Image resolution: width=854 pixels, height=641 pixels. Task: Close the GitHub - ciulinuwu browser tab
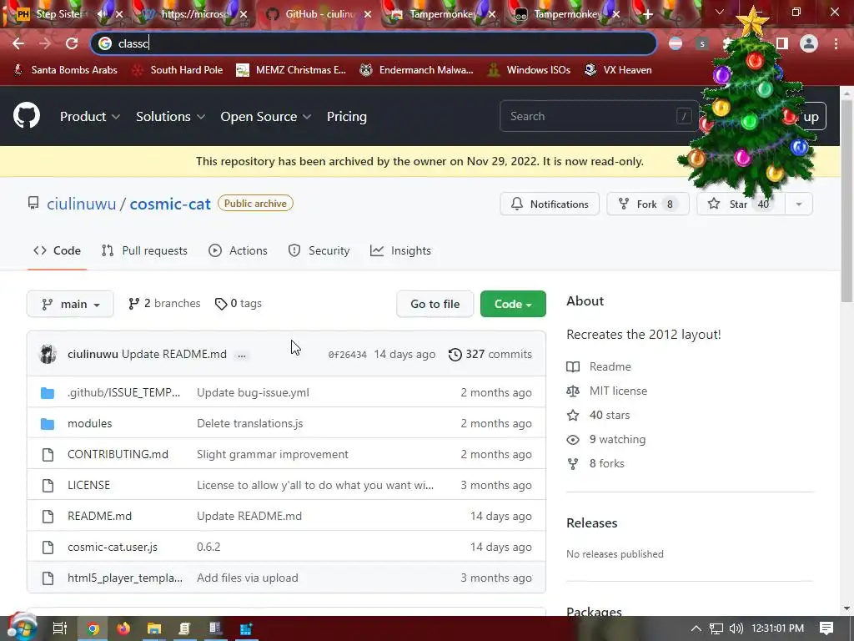tap(368, 14)
